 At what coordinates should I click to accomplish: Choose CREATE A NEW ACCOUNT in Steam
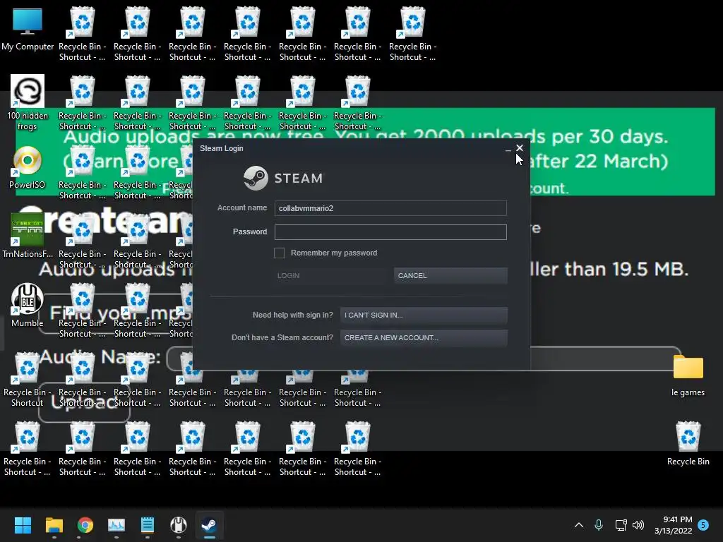tap(424, 338)
